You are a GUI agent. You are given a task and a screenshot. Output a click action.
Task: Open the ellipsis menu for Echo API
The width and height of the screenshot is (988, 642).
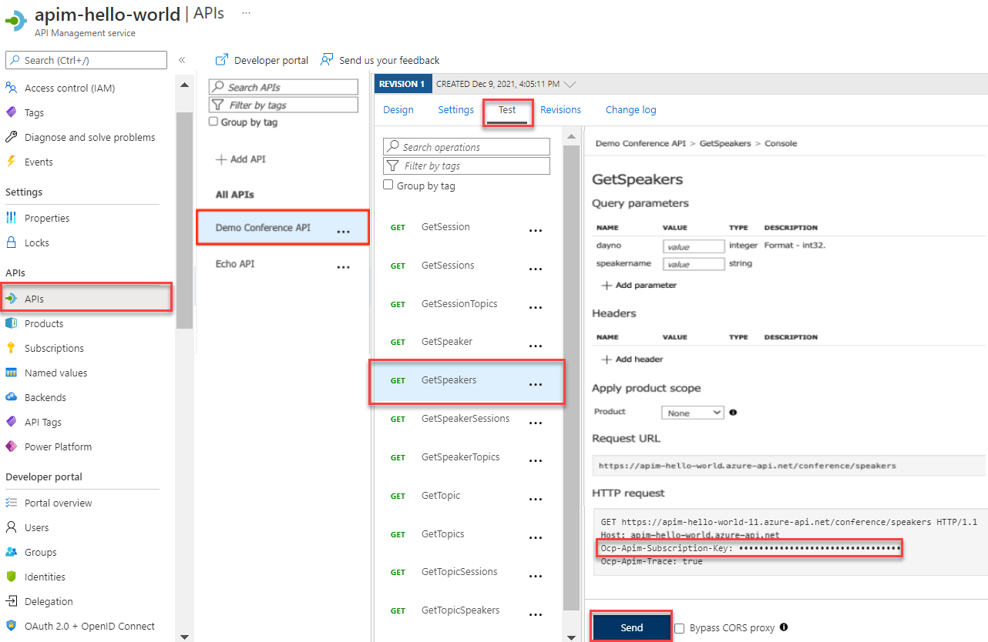point(344,266)
